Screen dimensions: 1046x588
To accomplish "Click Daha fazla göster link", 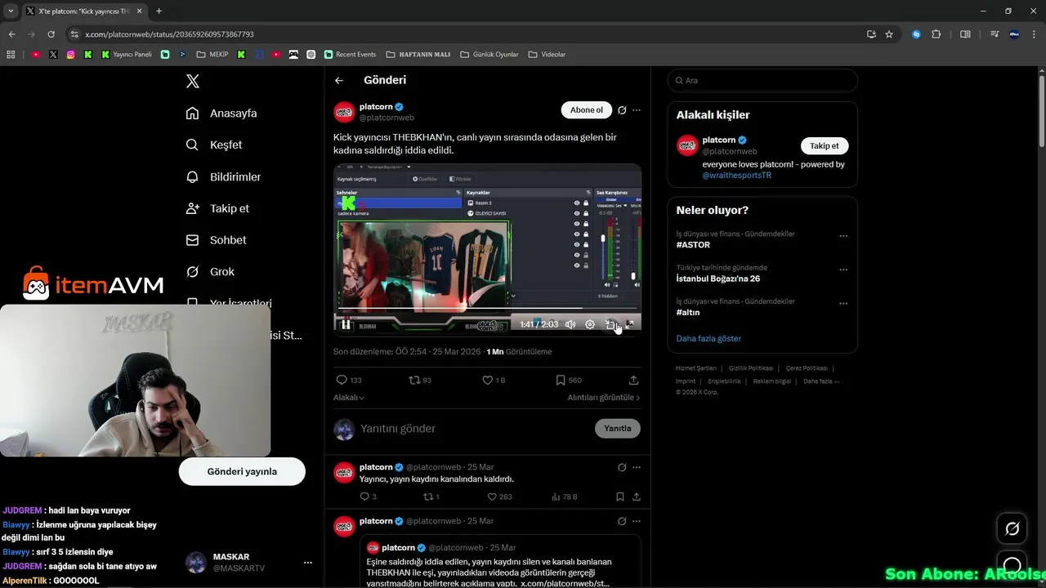I will pyautogui.click(x=709, y=339).
